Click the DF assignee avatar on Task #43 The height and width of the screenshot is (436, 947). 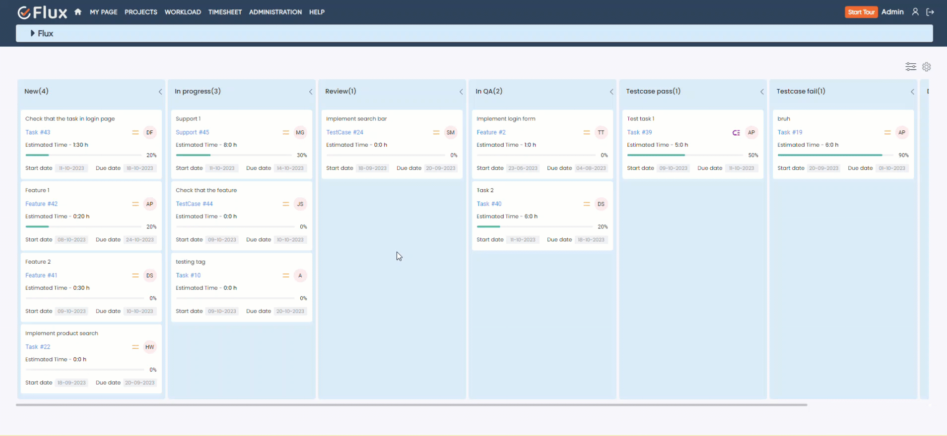[x=149, y=132]
